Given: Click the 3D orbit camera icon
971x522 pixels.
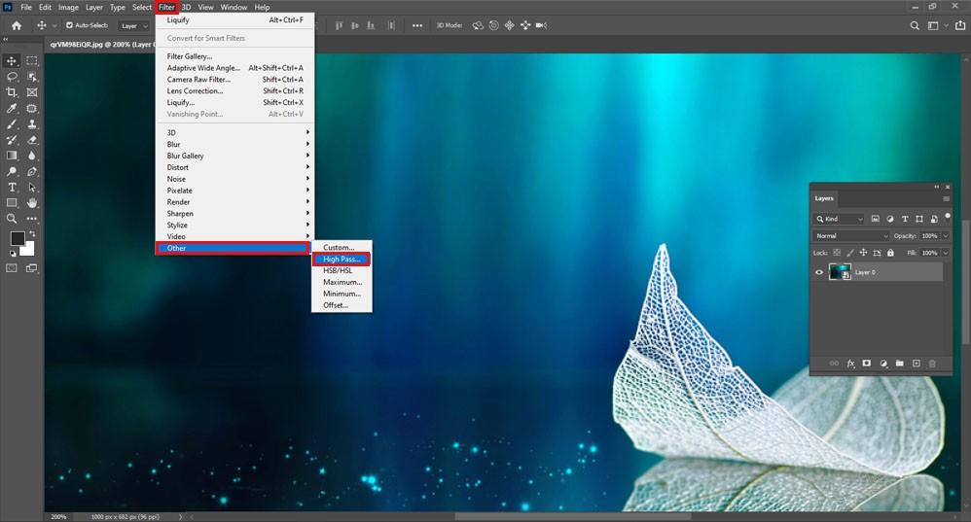Looking at the screenshot, I should (x=478, y=25).
